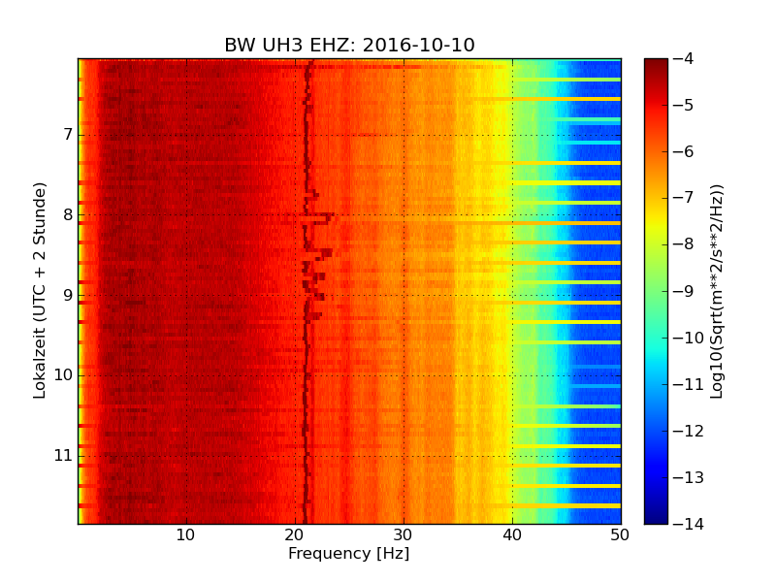Click the 'Lokalzeit (UTC + 2 Stunde)' y-axis label
Viewport: 776px width, 582px height.
(39, 291)
